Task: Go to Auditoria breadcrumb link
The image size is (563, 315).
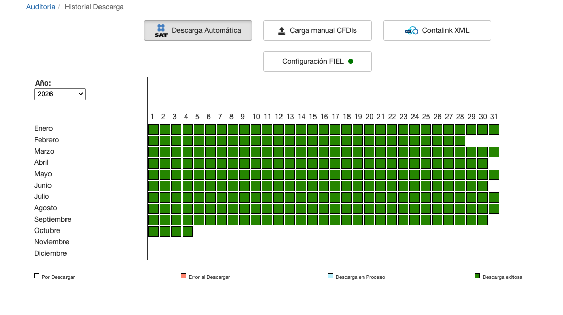Action: pyautogui.click(x=41, y=7)
